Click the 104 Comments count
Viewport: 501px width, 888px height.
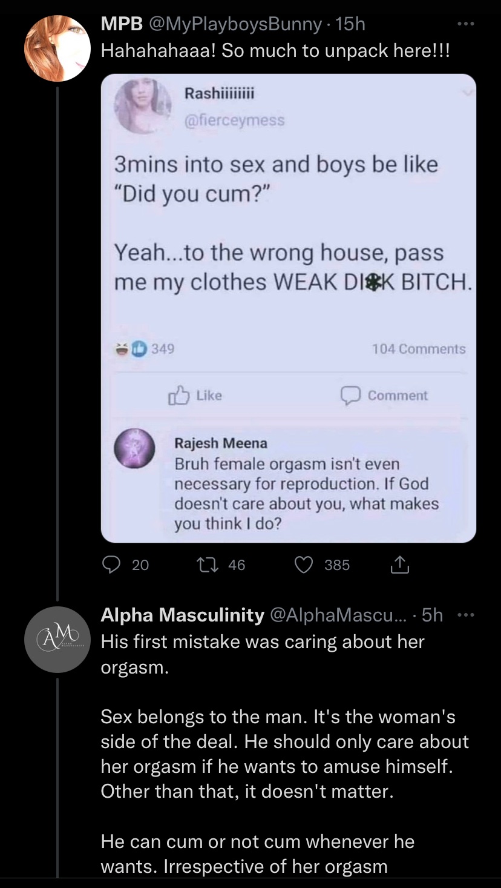[x=419, y=349]
